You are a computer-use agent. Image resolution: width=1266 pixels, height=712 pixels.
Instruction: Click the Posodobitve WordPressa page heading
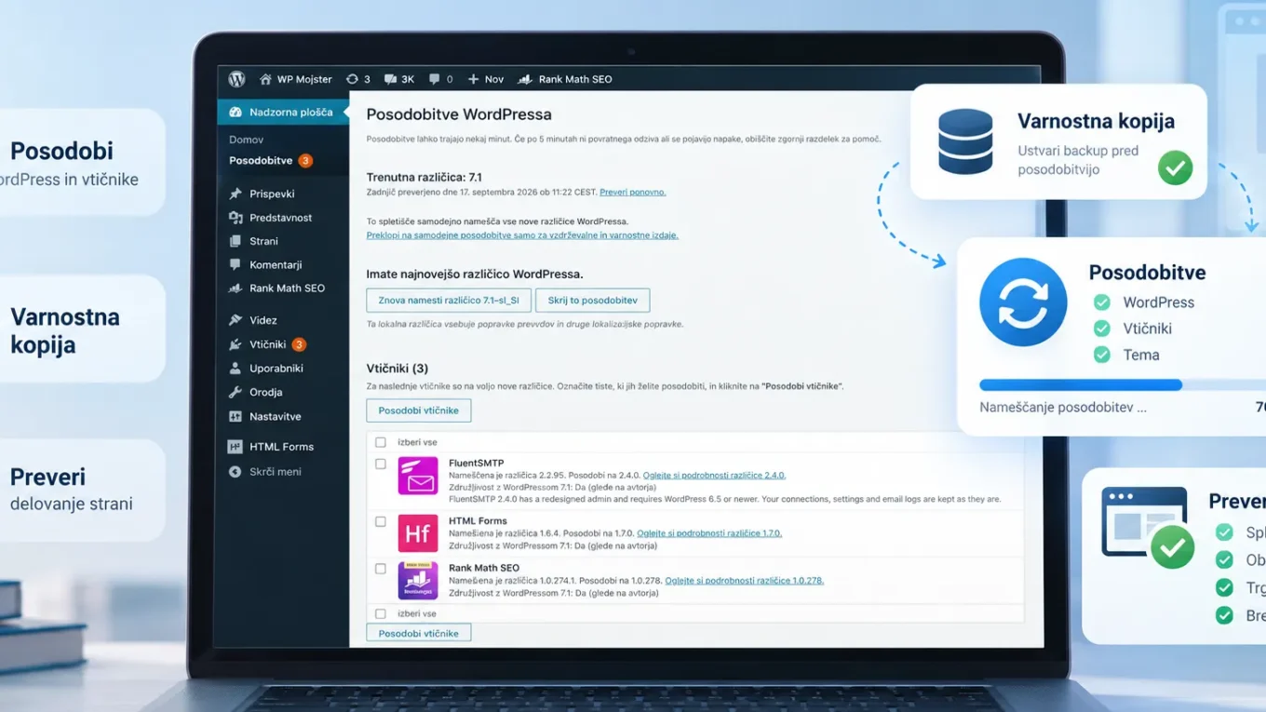coord(459,114)
